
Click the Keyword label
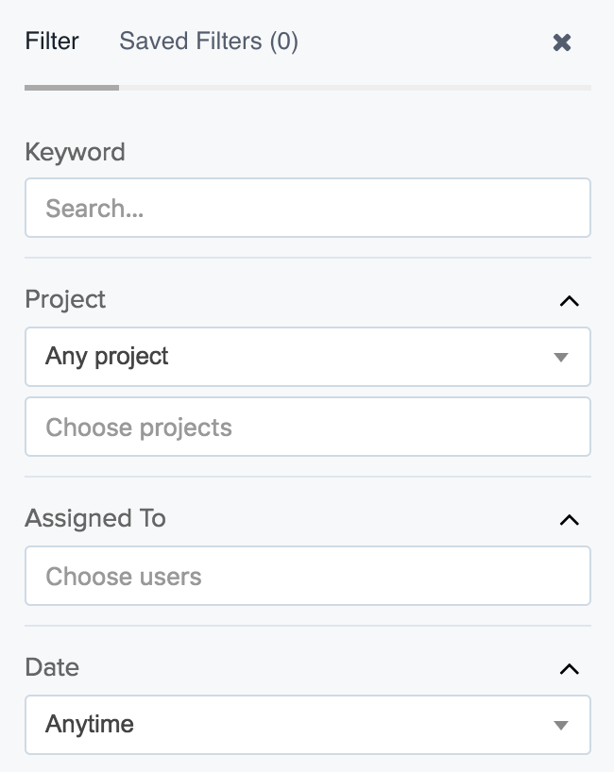pyautogui.click(x=75, y=152)
